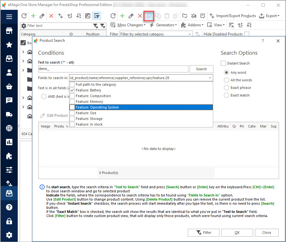
Task: Open the Customers person icon in sidebar
Action: point(9,72)
